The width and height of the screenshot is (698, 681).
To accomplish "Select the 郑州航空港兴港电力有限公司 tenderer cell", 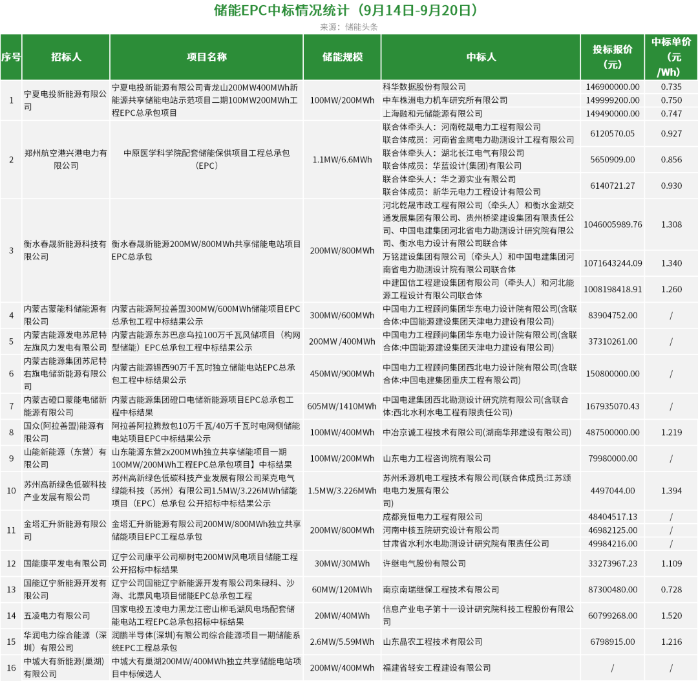I will pyautogui.click(x=65, y=159).
